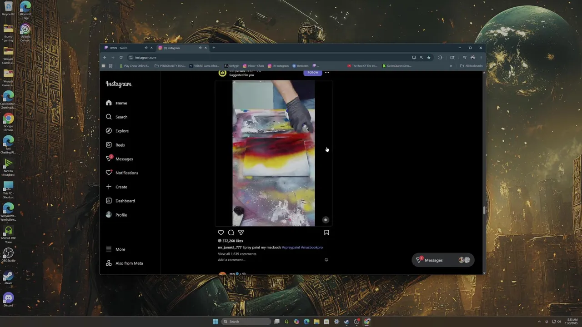The image size is (582, 327).
Task: Open Chrome three-dot menu
Action: pyautogui.click(x=481, y=58)
